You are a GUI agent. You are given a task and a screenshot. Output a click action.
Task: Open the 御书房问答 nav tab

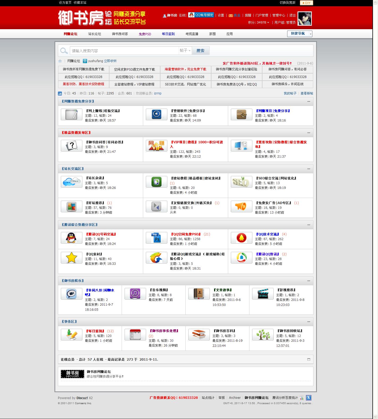[120, 34]
